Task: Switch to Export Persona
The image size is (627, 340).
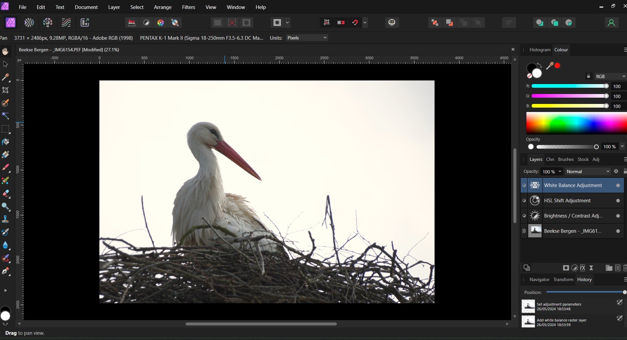Action: 85,23
